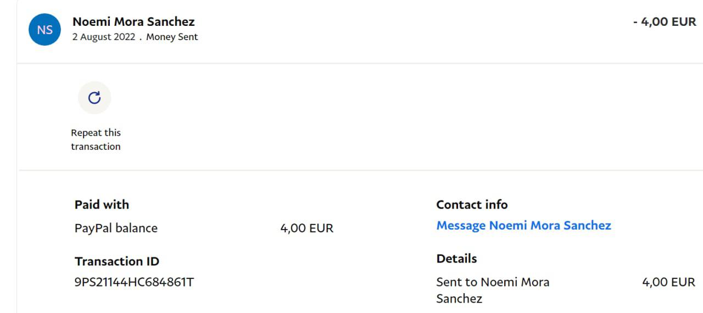Click the 4,00 EUR amount under Details
Viewport: 703px width, 313px height.
click(x=668, y=282)
